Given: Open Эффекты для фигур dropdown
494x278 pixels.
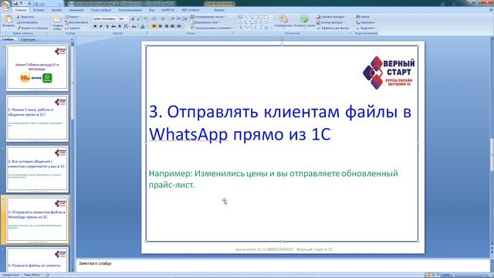Looking at the screenshot, I should click(x=334, y=28).
